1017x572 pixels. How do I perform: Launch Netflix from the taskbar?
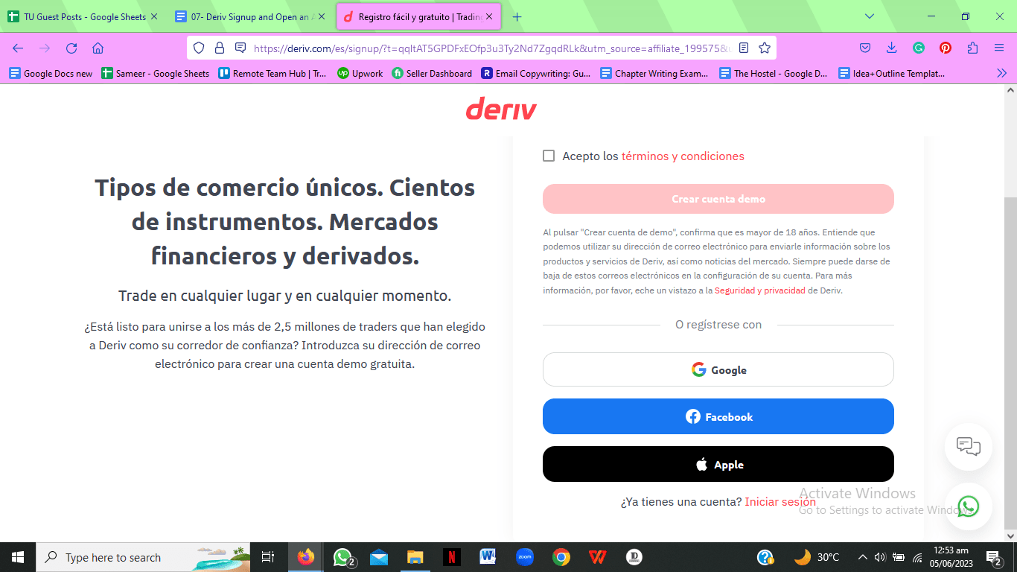point(452,557)
